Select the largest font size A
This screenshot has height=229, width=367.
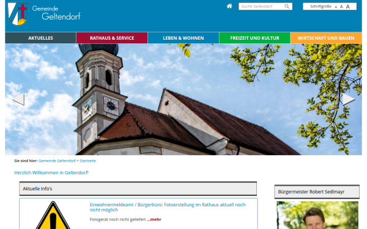pyautogui.click(x=348, y=7)
